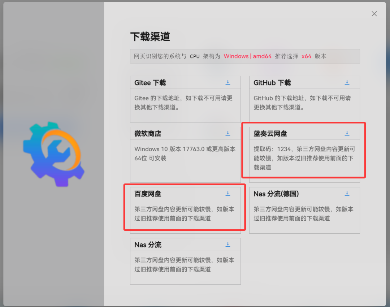Click the red x64 version text
Image resolution: width=390 pixels, height=307 pixels.
pos(306,56)
